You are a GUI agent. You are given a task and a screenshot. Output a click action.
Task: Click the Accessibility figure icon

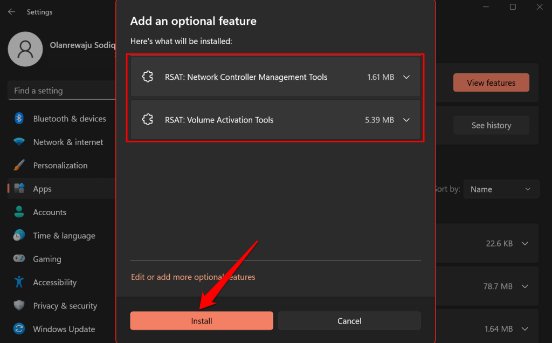pyautogui.click(x=19, y=282)
